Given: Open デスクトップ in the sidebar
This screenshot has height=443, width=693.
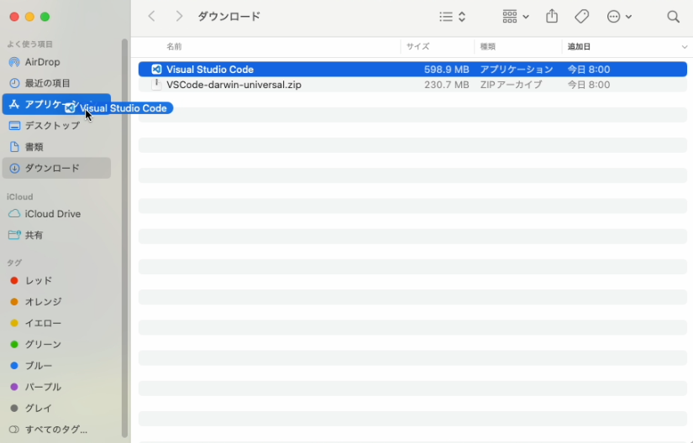Looking at the screenshot, I should tap(56, 125).
